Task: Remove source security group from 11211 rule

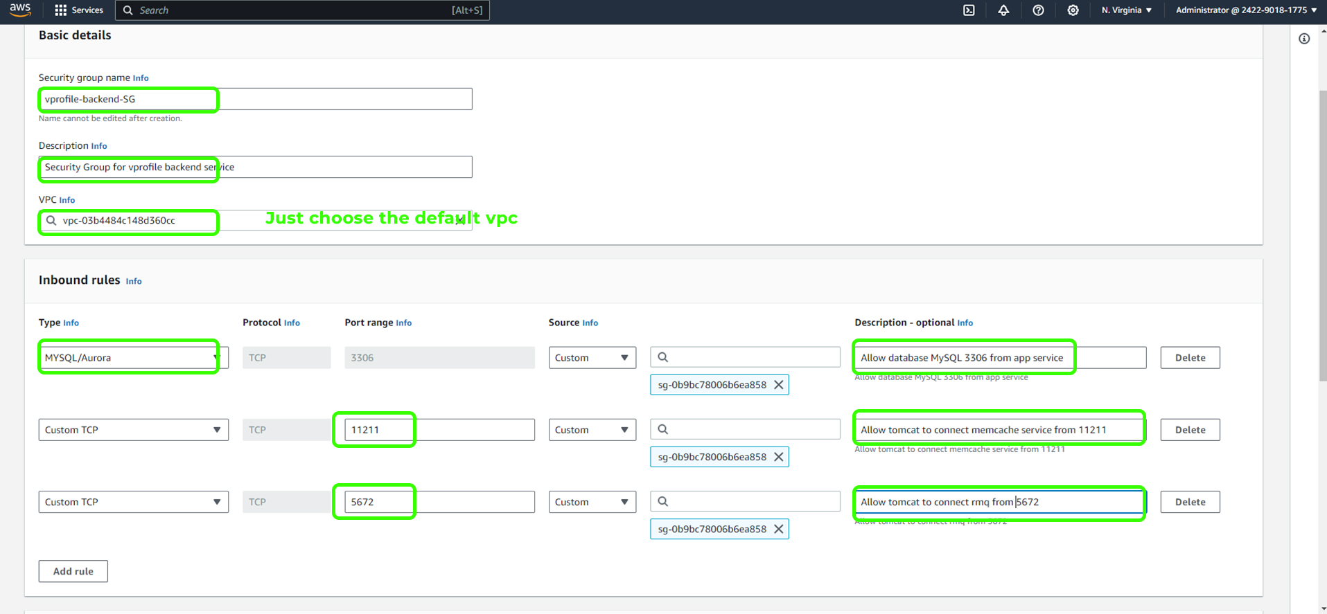Action: [x=779, y=457]
